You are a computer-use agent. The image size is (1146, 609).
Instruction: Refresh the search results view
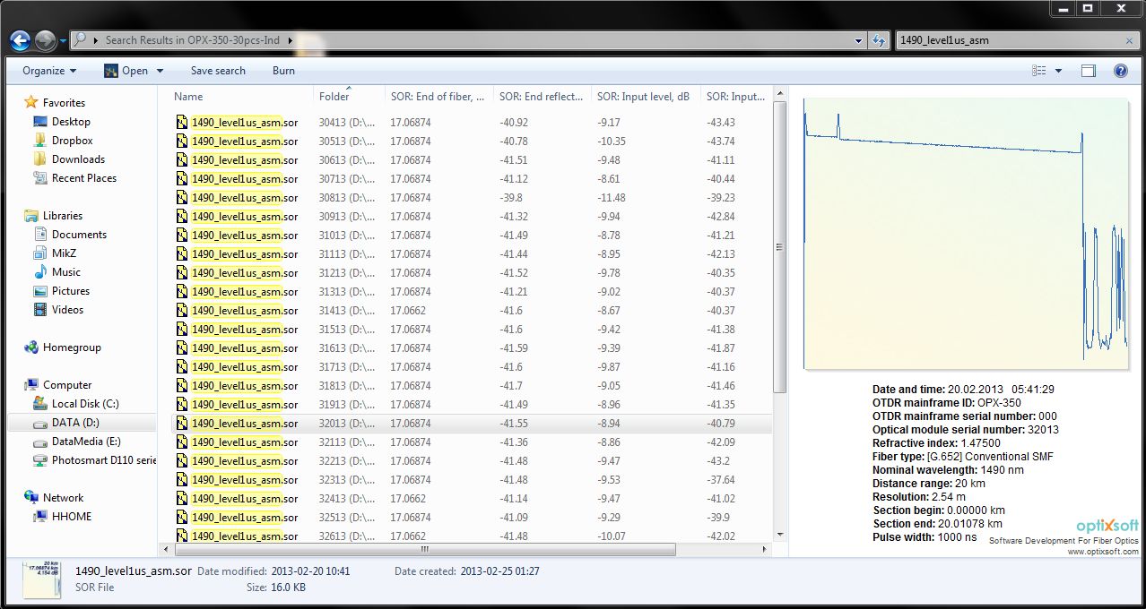(880, 40)
